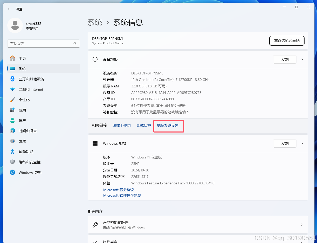
Task: Click the System (系统) monitor icon
Action: point(12,69)
